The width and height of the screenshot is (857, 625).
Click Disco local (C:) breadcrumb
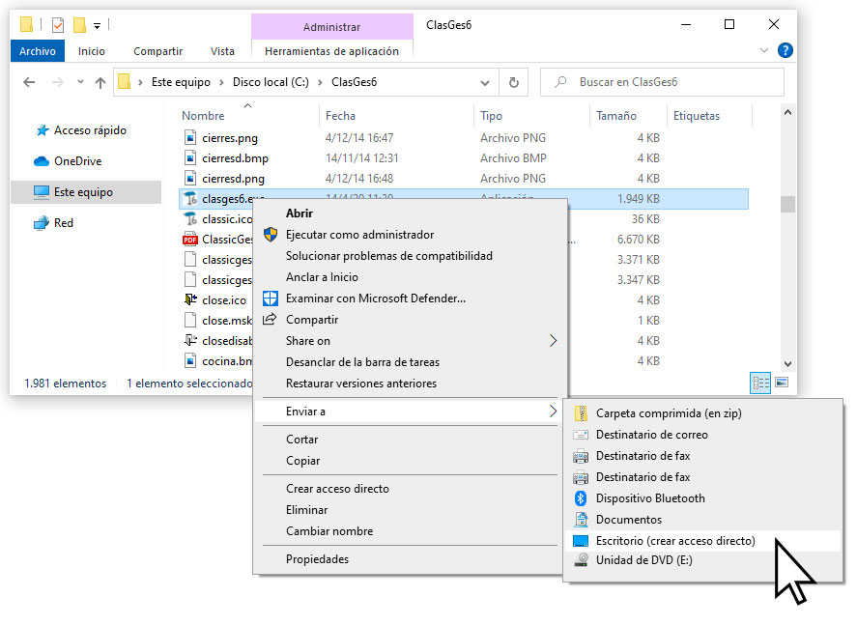pos(271,82)
